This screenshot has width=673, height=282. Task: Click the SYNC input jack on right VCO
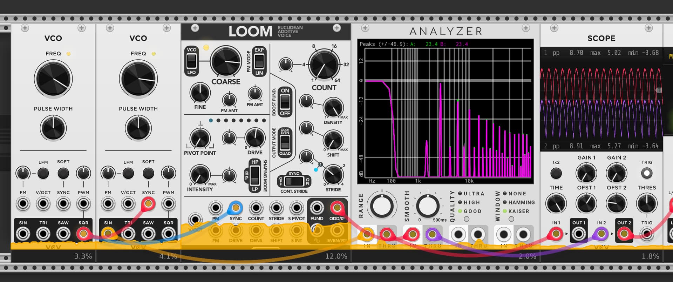pyautogui.click(x=148, y=203)
